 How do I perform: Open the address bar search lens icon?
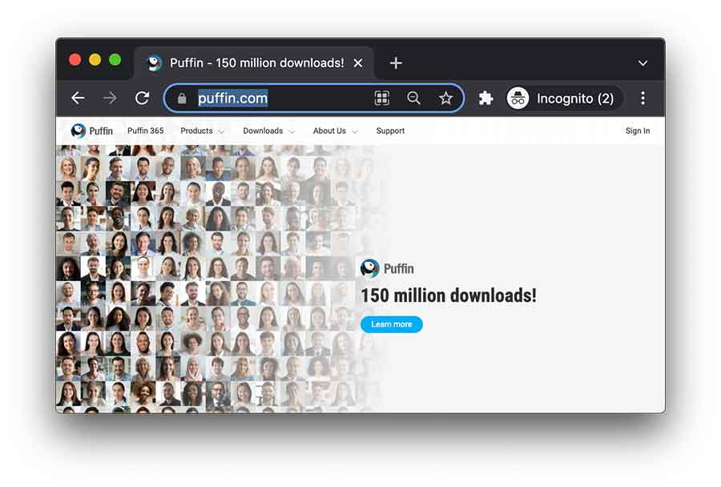[x=413, y=98]
